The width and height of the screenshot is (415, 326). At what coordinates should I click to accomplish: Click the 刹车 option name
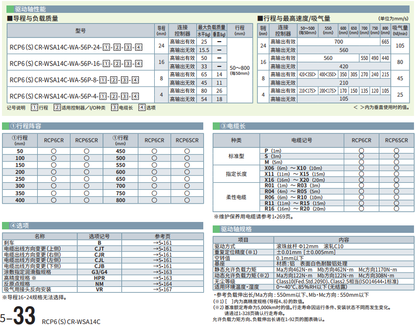pos(9,243)
